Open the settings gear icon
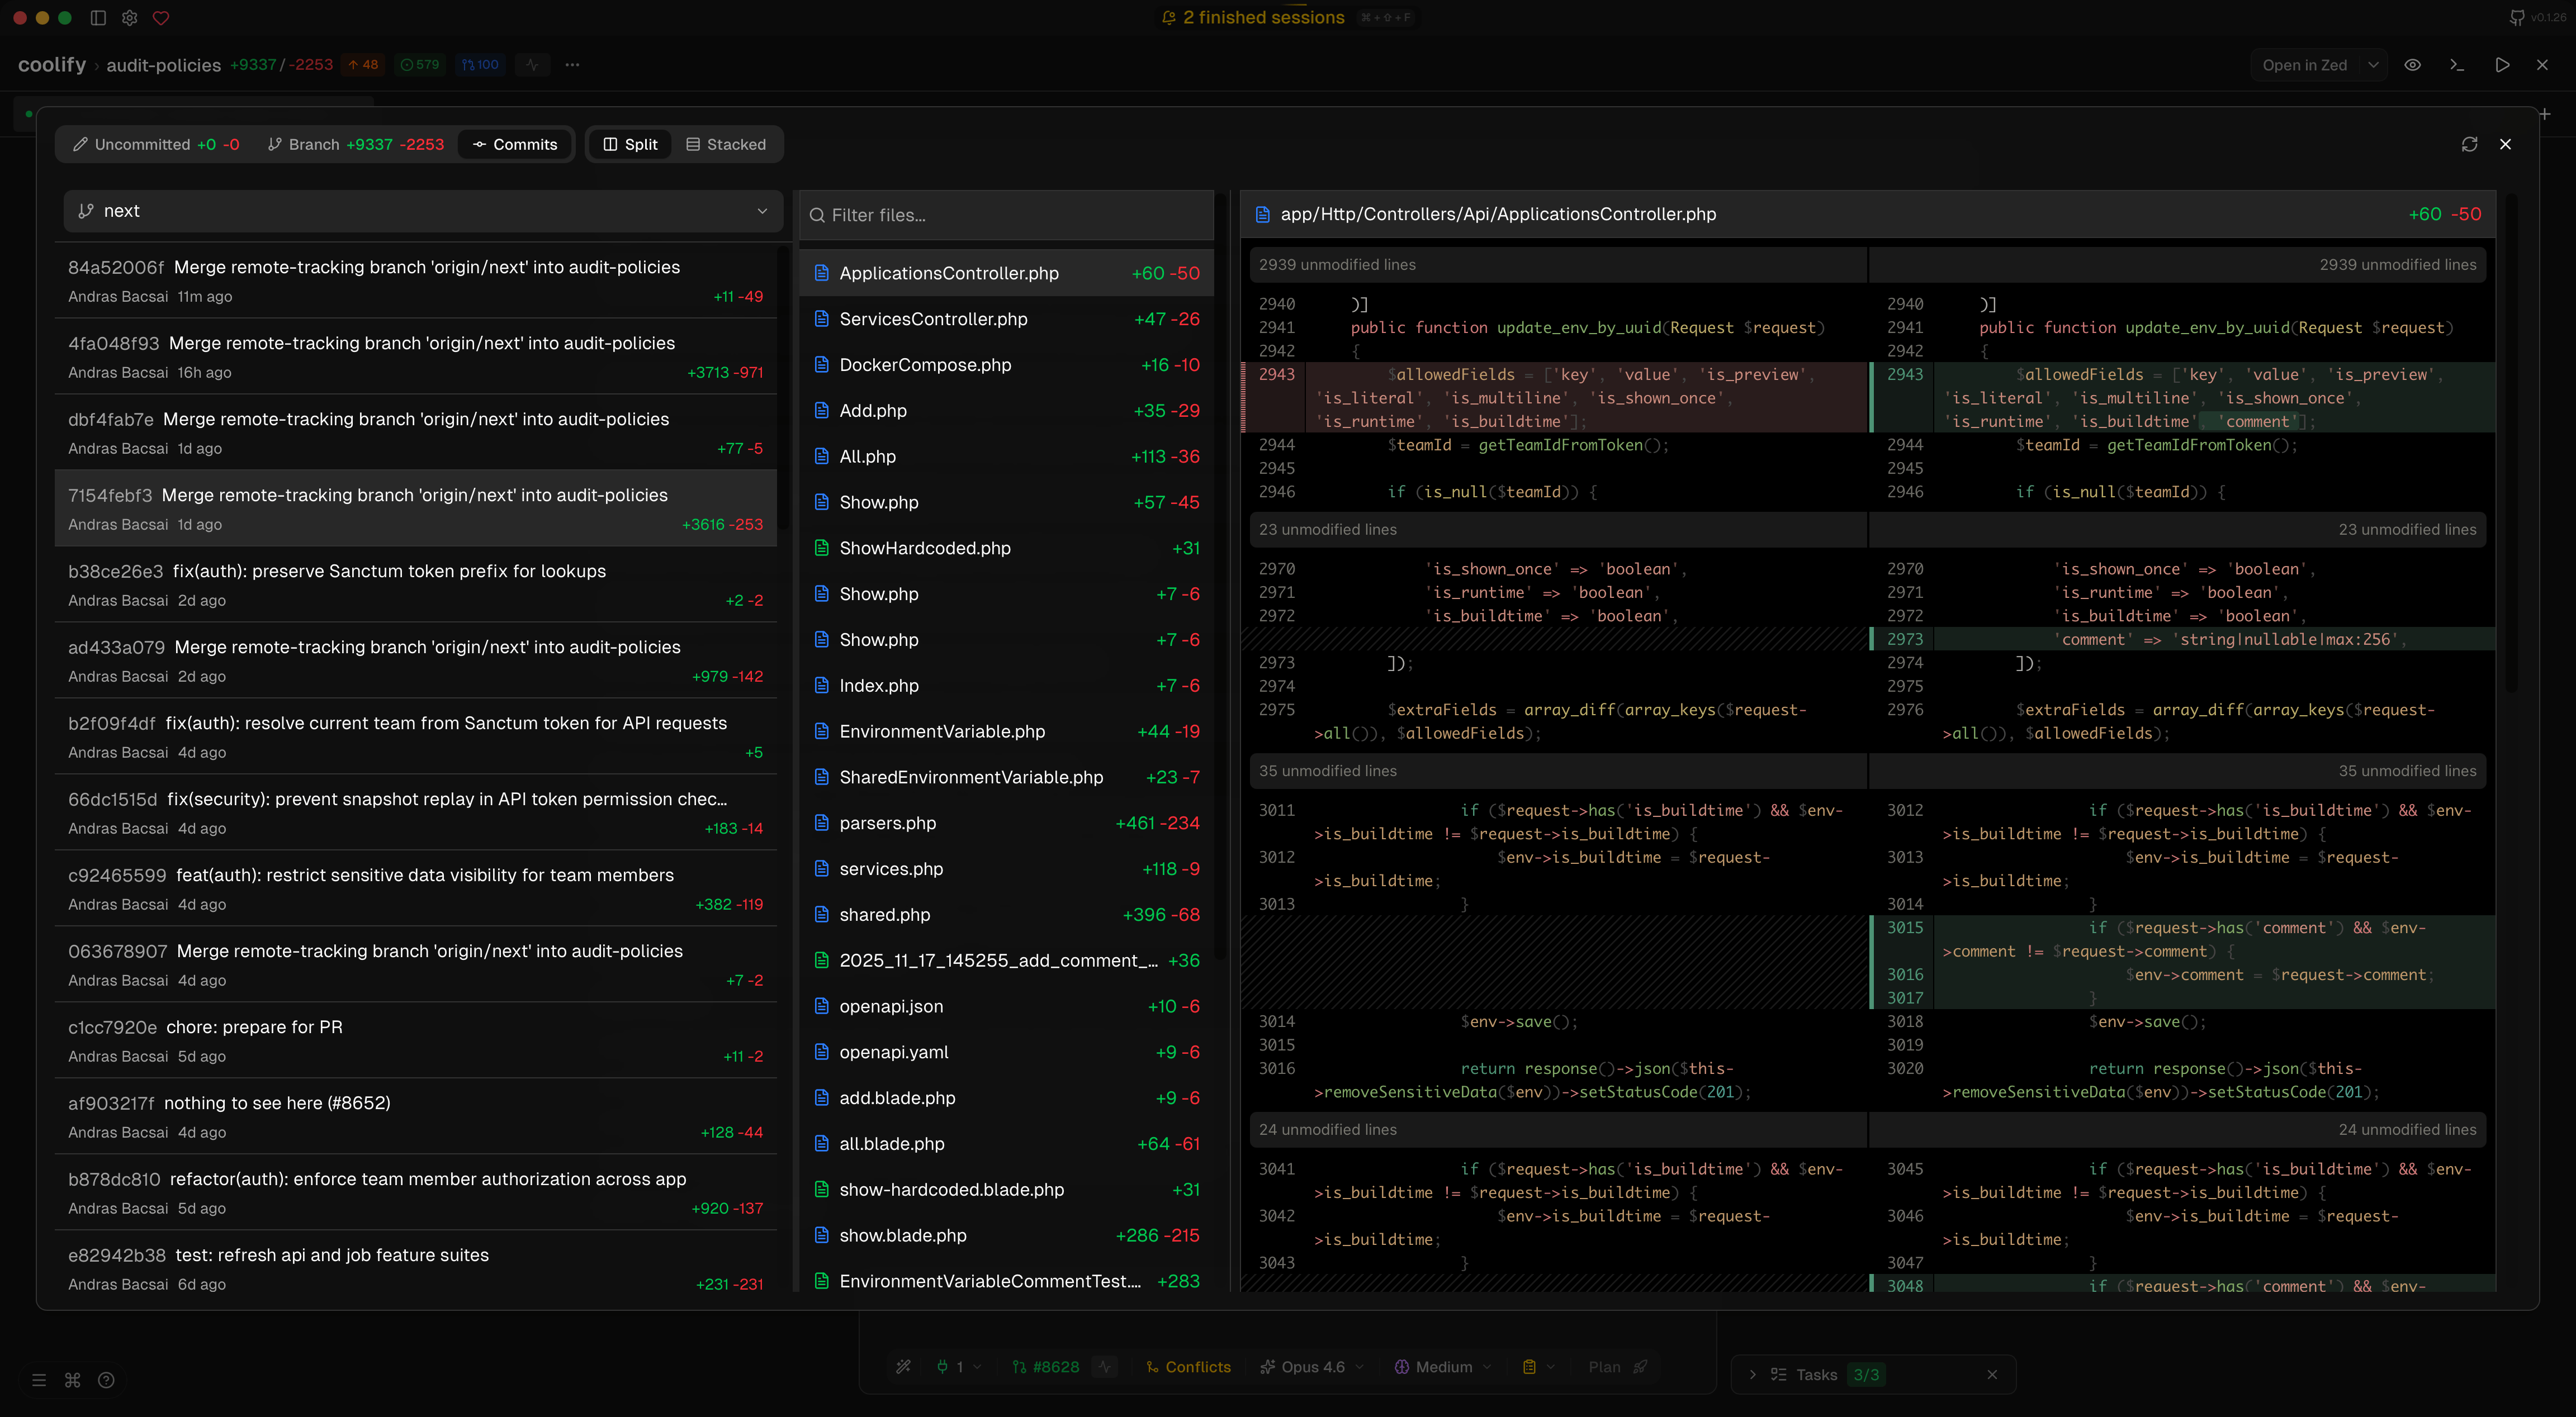The width and height of the screenshot is (2576, 1417). point(130,17)
